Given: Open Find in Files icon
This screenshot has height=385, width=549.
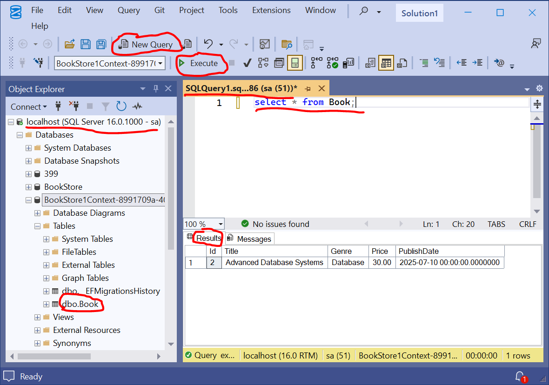Looking at the screenshot, I should click(287, 44).
